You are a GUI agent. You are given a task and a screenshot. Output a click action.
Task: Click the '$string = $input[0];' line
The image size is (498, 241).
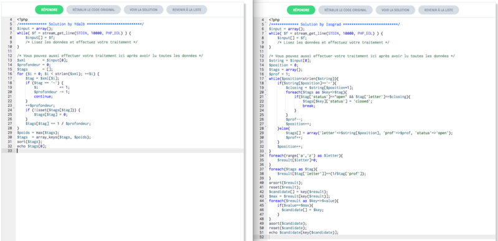point(290,60)
